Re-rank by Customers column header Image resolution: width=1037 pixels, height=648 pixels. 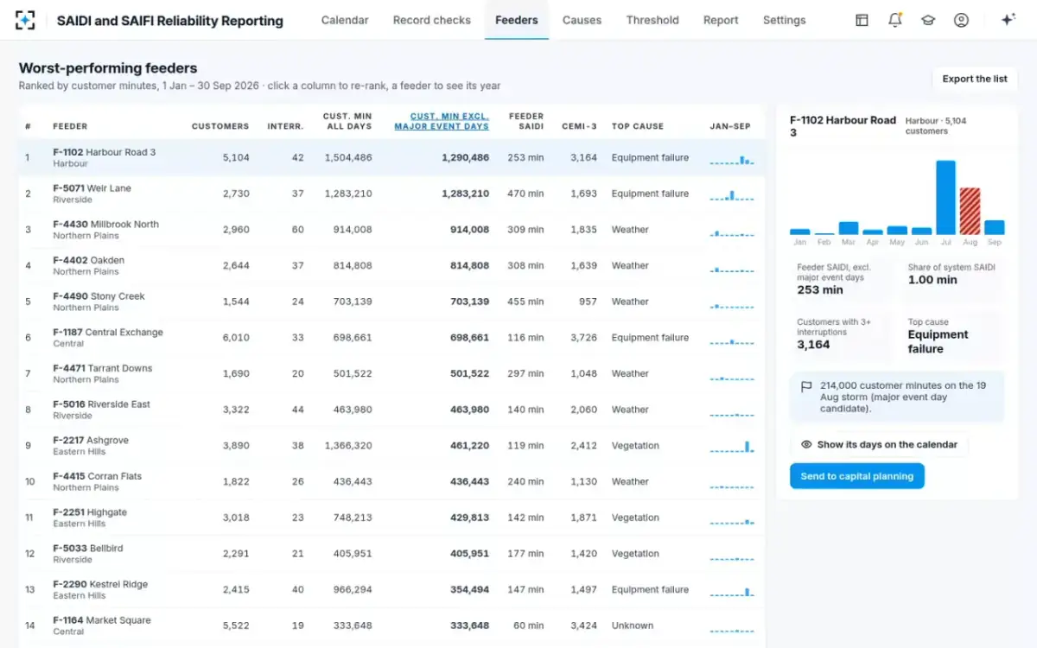220,126
